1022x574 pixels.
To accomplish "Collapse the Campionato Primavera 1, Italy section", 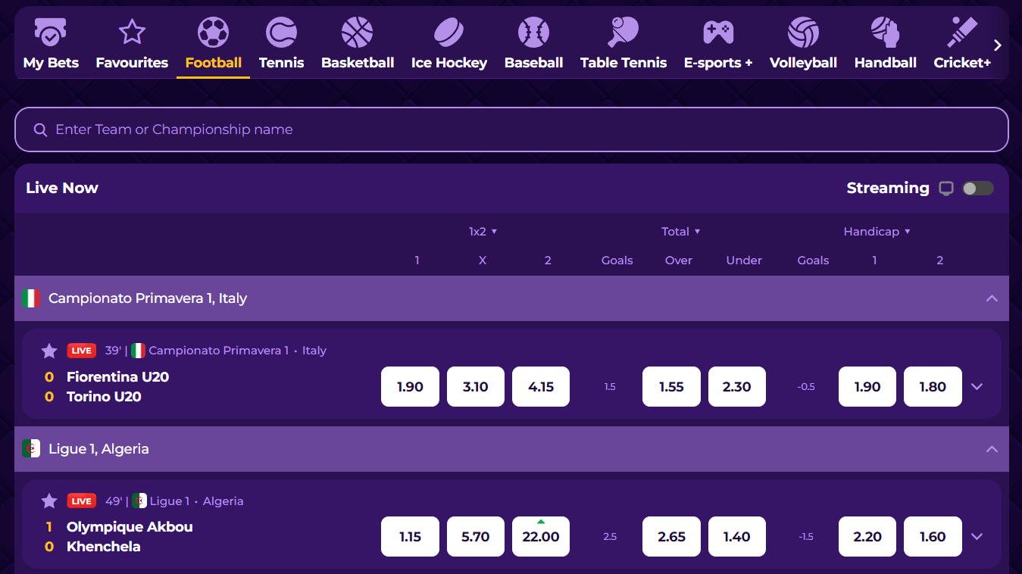I will click(992, 298).
